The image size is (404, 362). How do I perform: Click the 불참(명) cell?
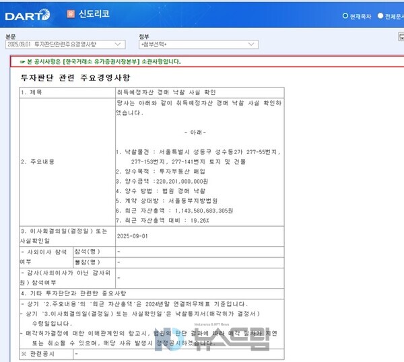point(94,262)
